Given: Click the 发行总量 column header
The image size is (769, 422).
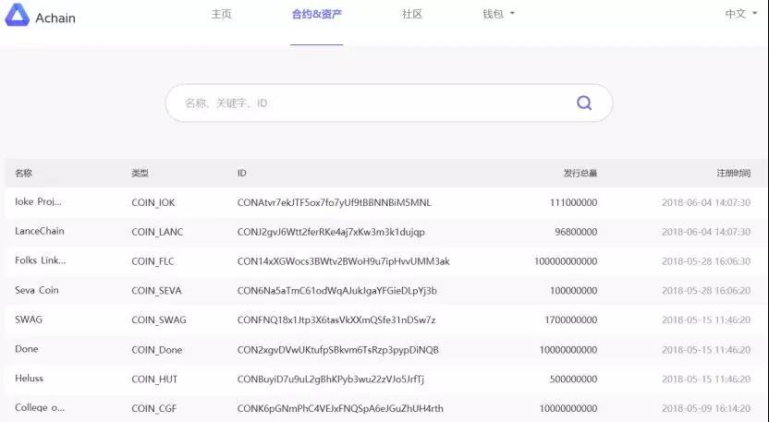Looking at the screenshot, I should [x=580, y=173].
